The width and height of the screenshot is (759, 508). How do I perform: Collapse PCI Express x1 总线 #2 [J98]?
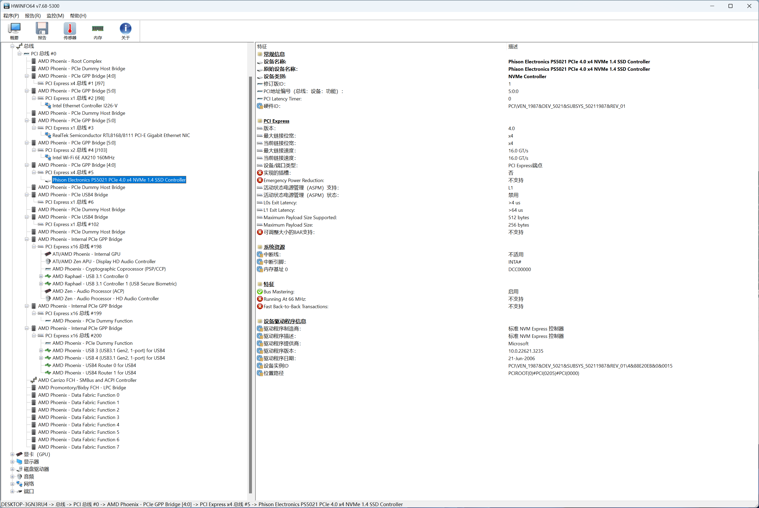(x=34, y=98)
